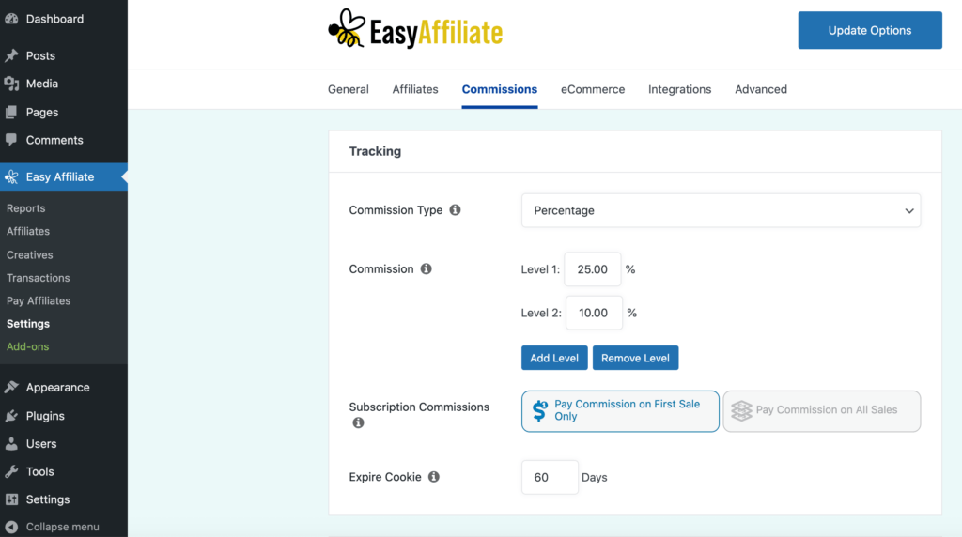Click the Tools wrench icon
962x537 pixels.
pyautogui.click(x=11, y=471)
